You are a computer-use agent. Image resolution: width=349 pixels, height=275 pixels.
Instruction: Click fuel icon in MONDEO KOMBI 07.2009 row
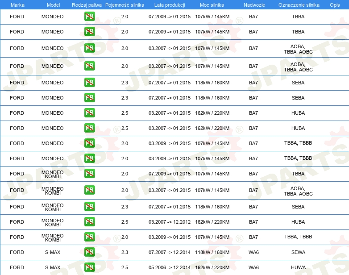(89, 174)
